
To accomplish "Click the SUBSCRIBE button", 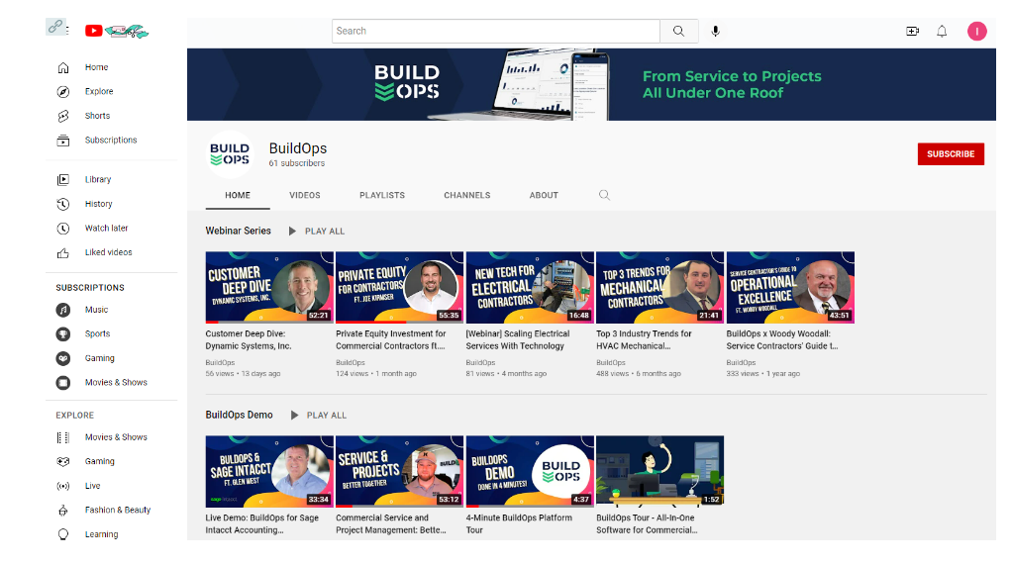I will (951, 154).
